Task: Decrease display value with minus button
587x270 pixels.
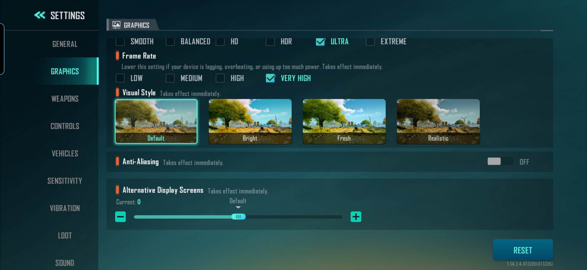Action: (x=120, y=217)
